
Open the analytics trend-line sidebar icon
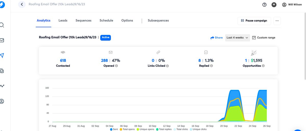point(2,86)
